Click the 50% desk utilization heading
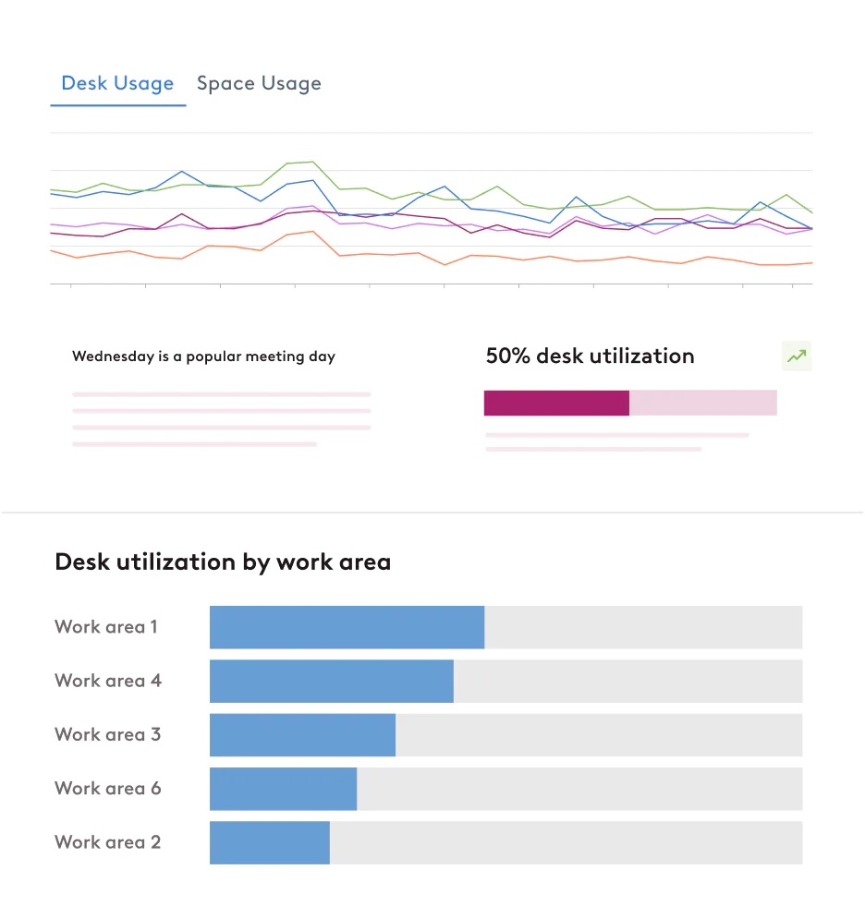The width and height of the screenshot is (865, 918). (590, 356)
